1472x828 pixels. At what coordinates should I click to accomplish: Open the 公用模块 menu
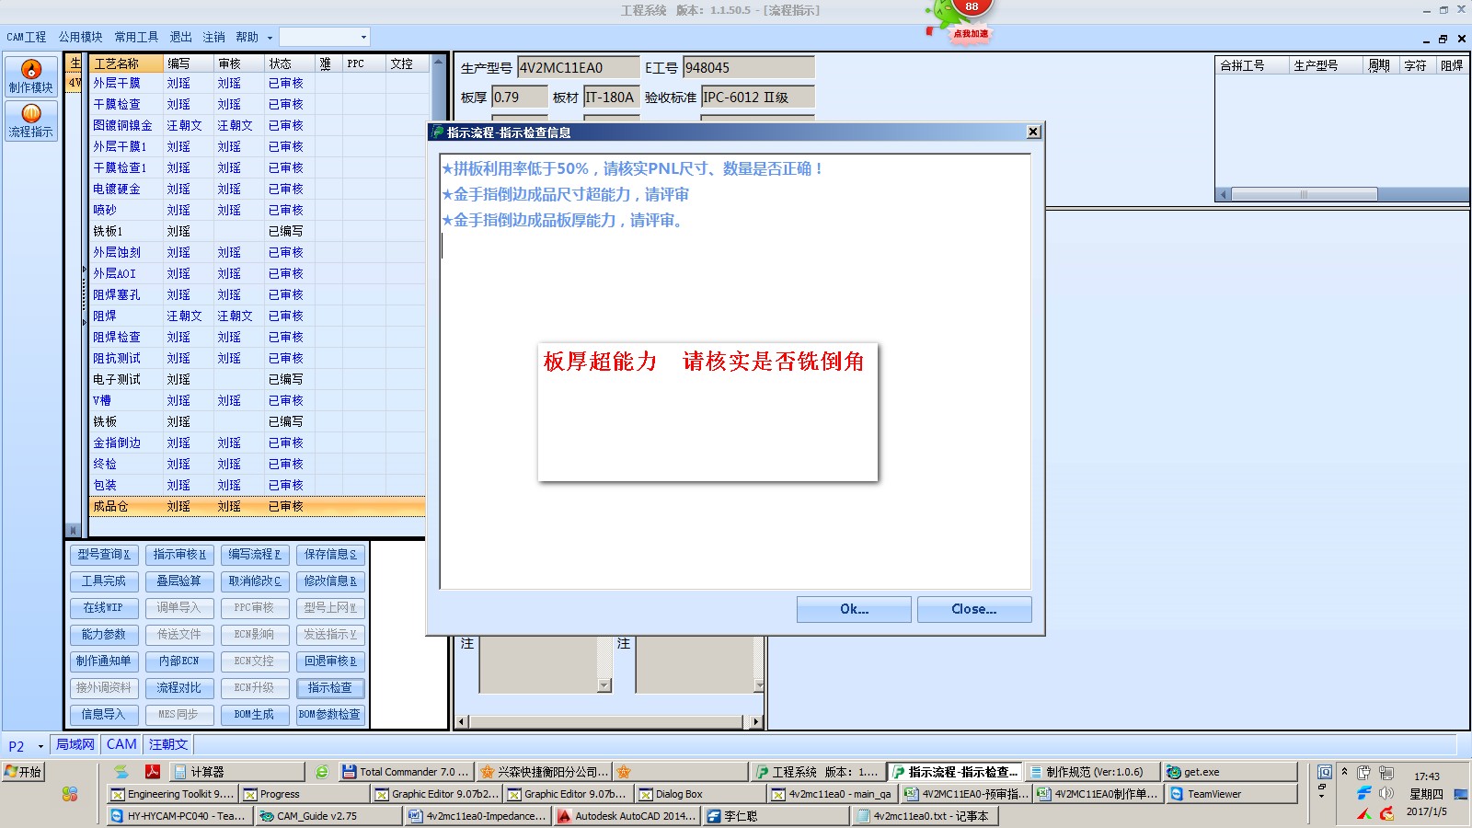(x=81, y=37)
